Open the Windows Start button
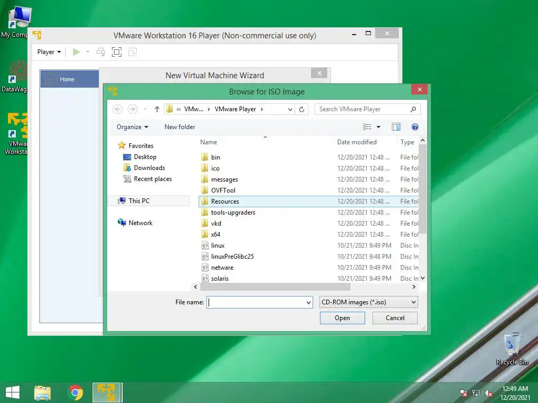Image resolution: width=538 pixels, height=403 pixels. coord(13,393)
